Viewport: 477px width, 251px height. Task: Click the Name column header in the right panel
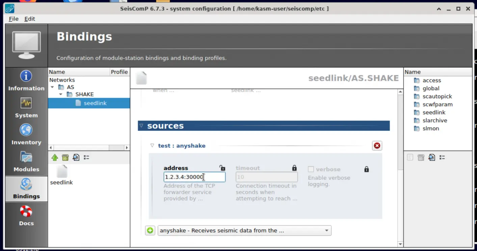tap(438, 72)
